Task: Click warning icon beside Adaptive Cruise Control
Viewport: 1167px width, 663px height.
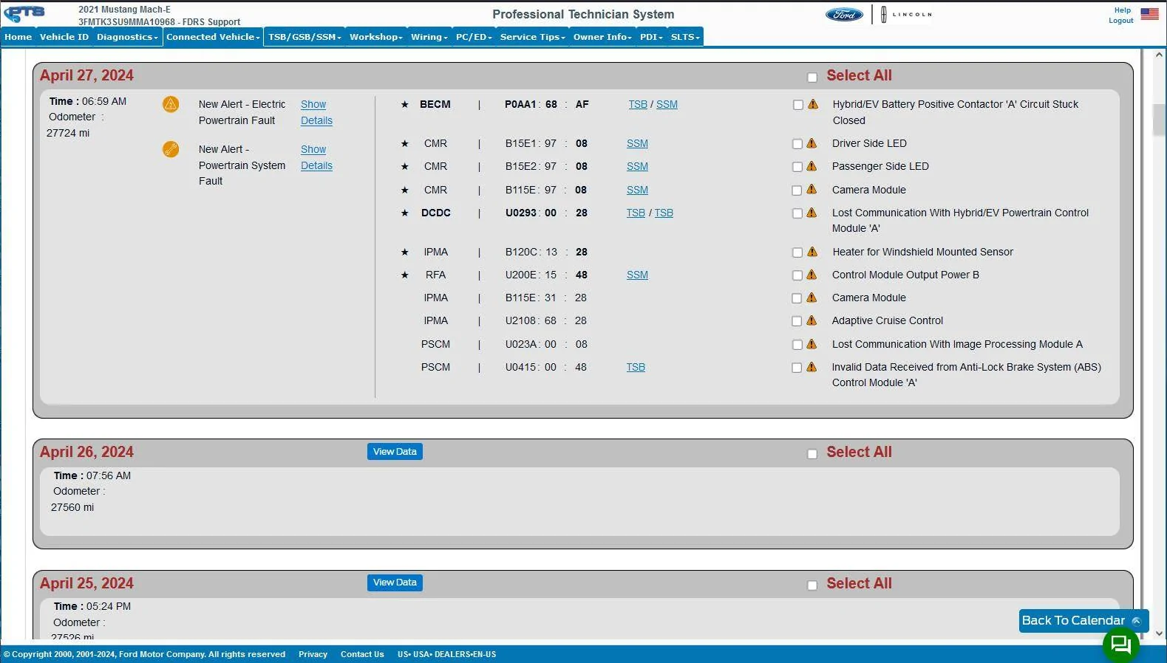Action: (812, 320)
